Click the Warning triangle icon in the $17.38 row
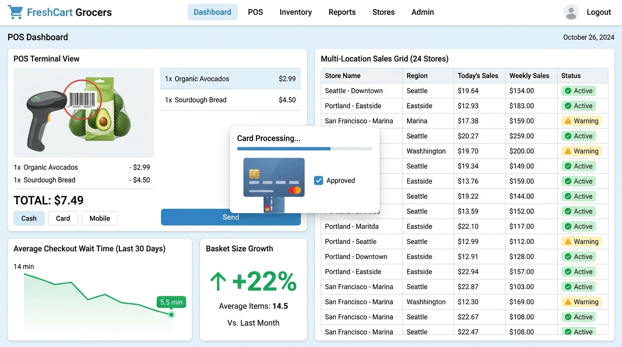Viewport: 622px width, 347px height. 568,121
